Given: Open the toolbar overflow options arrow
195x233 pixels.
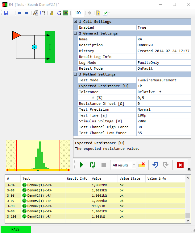Looking at the screenshot, I should (x=189, y=169).
